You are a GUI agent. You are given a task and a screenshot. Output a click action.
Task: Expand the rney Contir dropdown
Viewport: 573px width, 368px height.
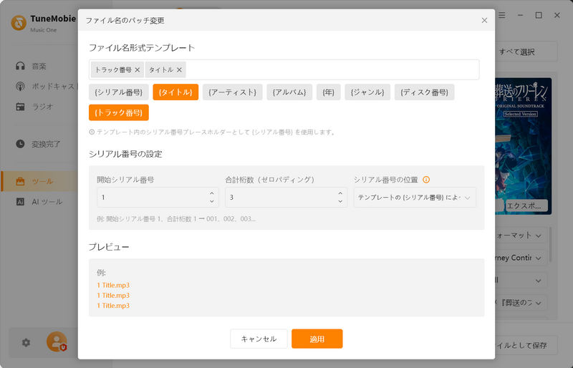point(521,258)
